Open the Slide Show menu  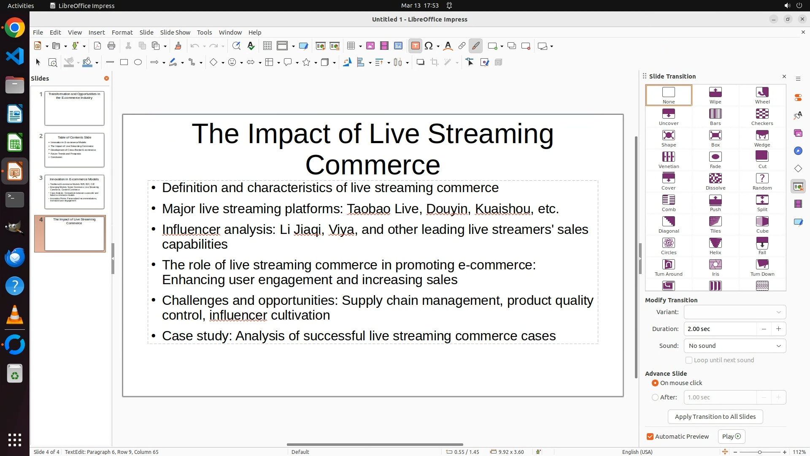pos(175,33)
